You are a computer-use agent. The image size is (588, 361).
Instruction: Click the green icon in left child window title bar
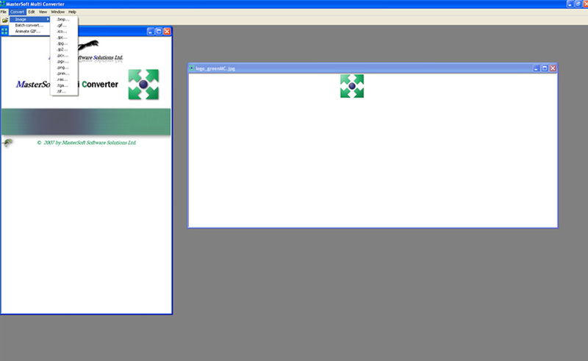point(4,31)
